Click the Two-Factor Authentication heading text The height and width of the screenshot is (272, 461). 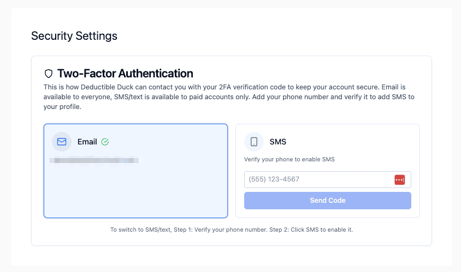pyautogui.click(x=125, y=74)
